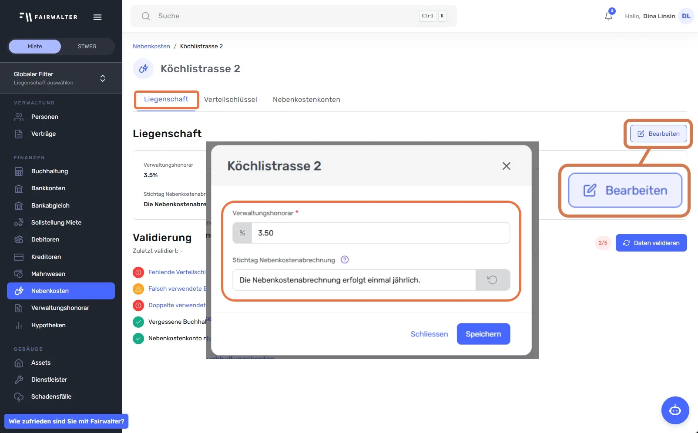Switch to the Nebenkostenkonten tab
The width and height of the screenshot is (698, 433).
306,100
